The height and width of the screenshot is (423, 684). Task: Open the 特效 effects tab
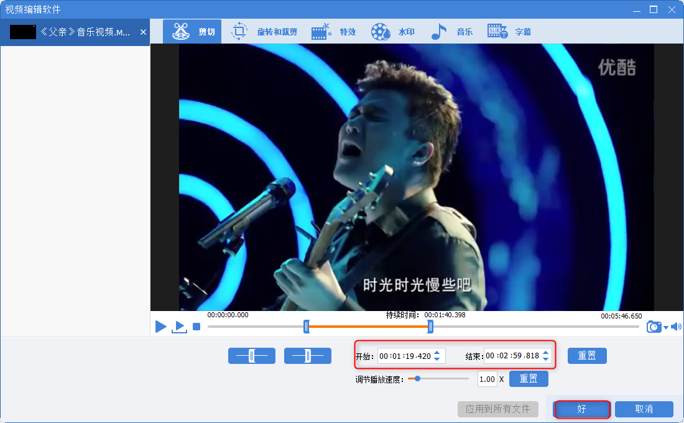334,32
